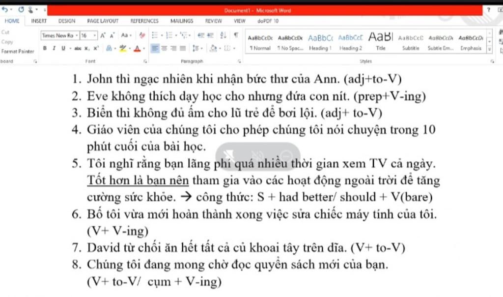
Task: Decrease font size with Shrink Font icon
Action: (112, 35)
